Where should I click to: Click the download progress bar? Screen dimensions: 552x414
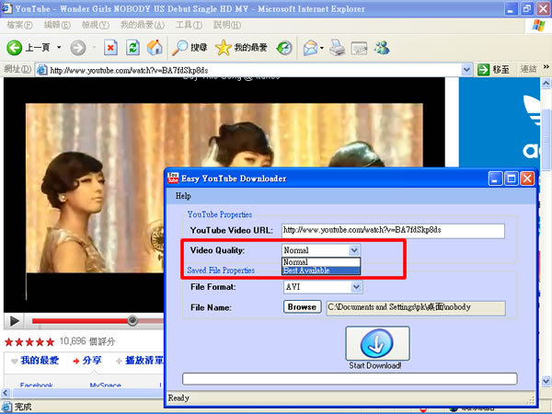pyautogui.click(x=350, y=379)
